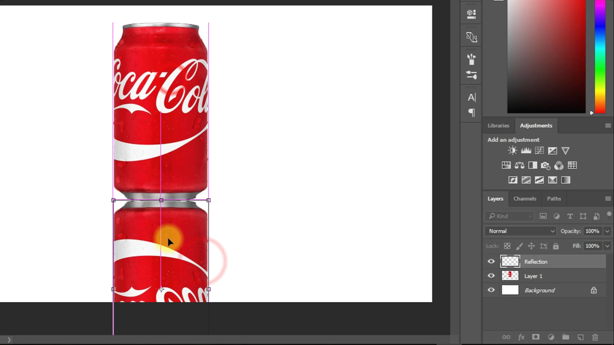The image size is (614, 345).
Task: Toggle lock all for layer
Action: point(556,246)
